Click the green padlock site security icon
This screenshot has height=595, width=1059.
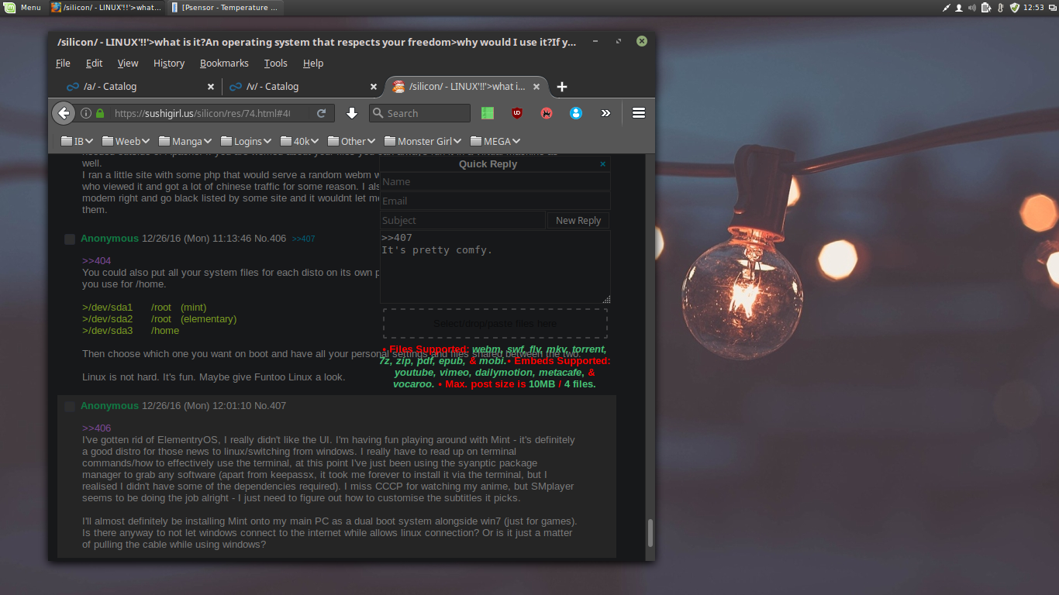pos(100,113)
